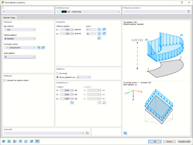
Task: Pick node graphically for p2 node 18
Action: tap(99, 34)
